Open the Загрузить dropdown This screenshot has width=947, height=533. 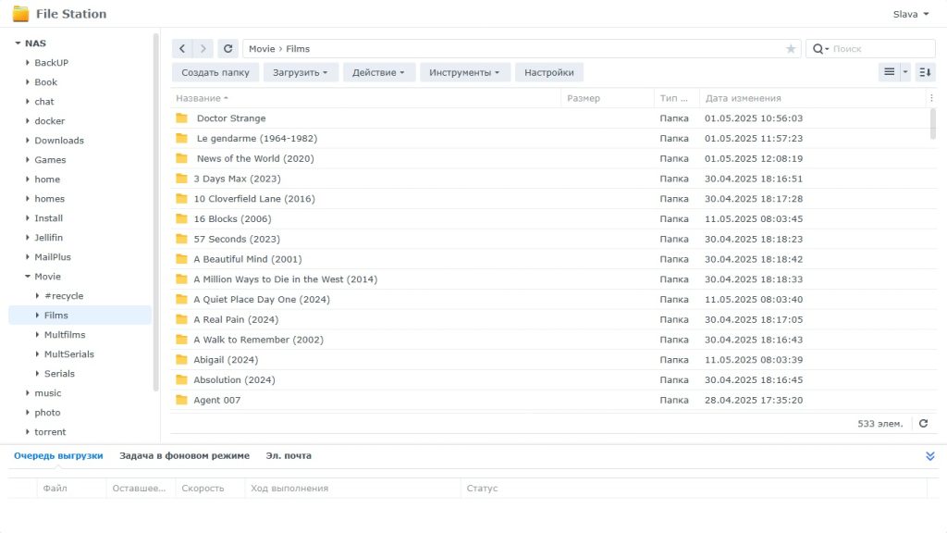pos(300,72)
